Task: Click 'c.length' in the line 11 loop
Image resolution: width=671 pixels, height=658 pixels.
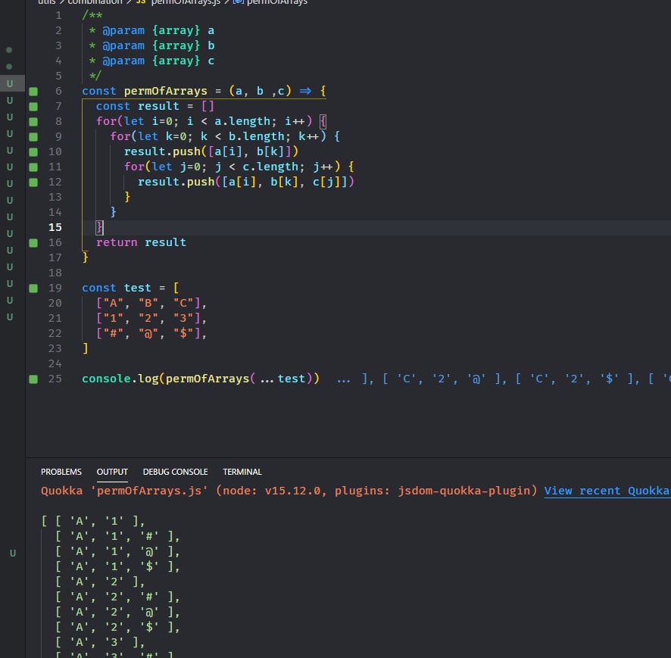Action: [270, 167]
